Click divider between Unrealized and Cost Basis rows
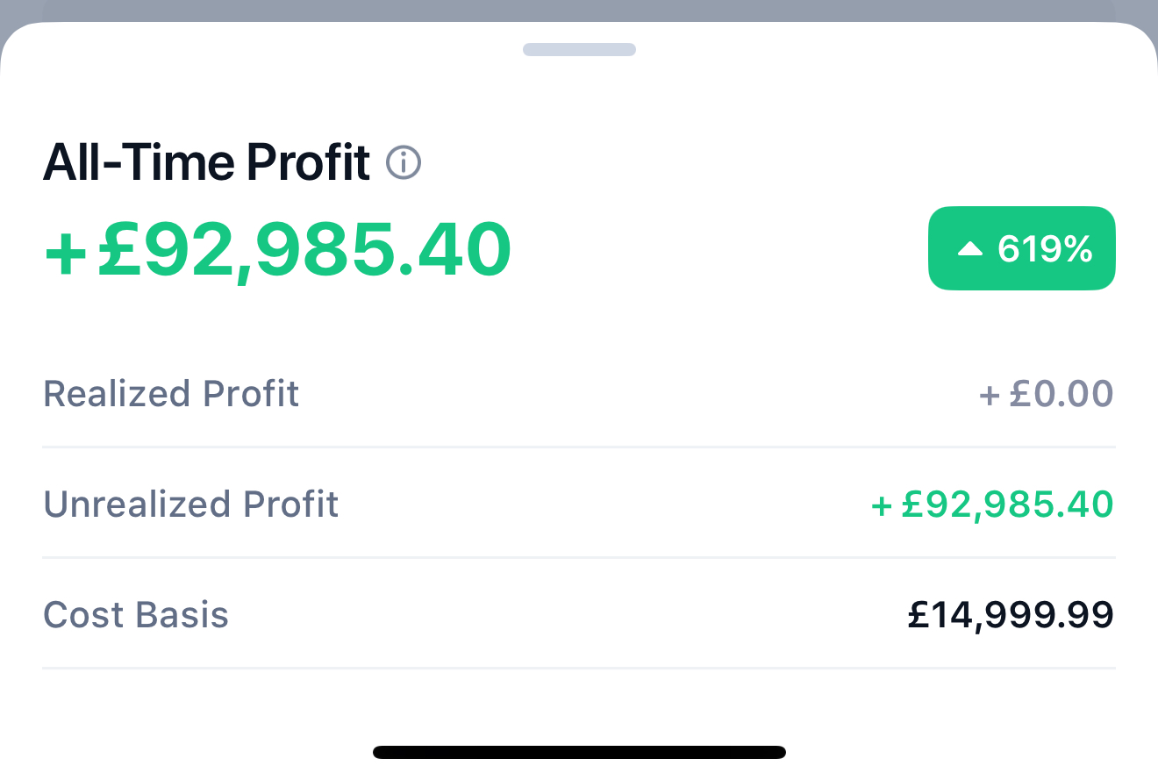Image resolution: width=1158 pixels, height=780 pixels. [579, 557]
